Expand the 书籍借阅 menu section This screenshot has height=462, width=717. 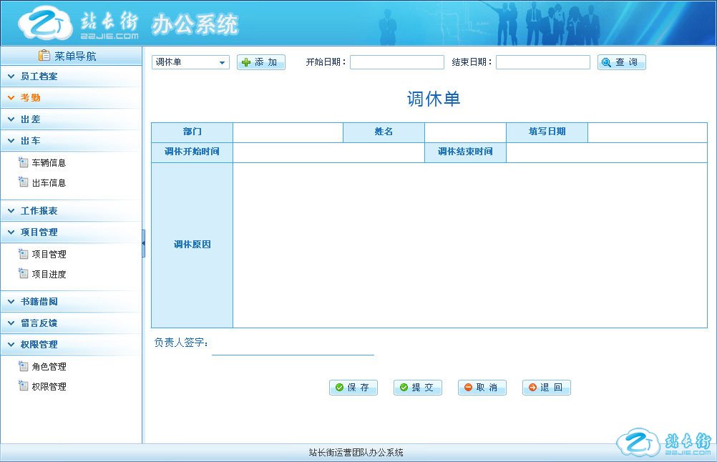click(39, 302)
